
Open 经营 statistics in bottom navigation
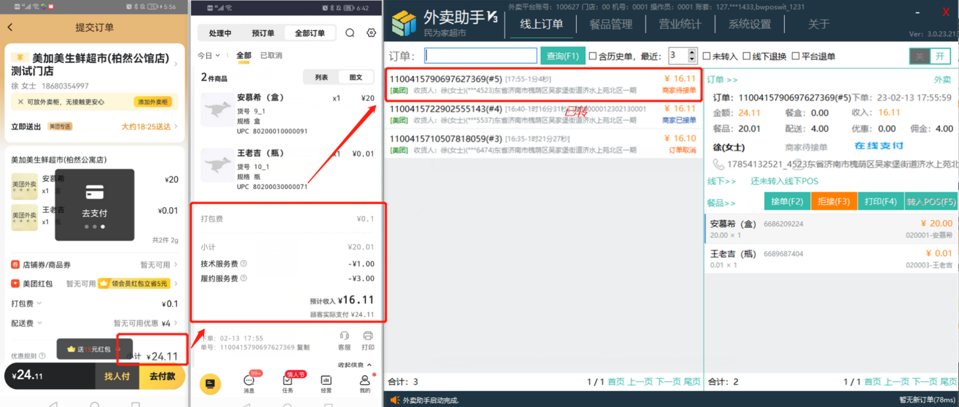click(326, 384)
